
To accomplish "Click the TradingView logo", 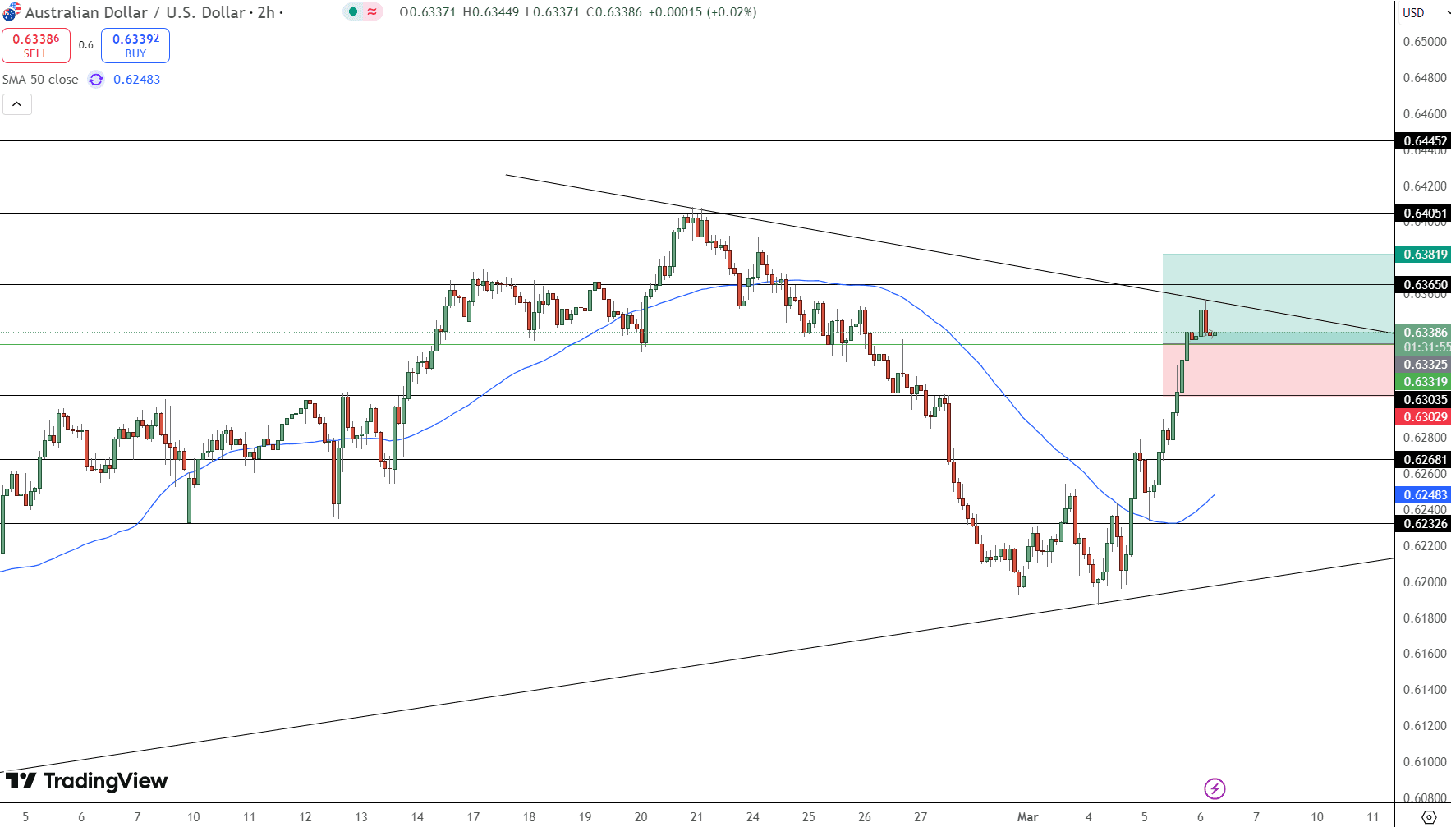I will [86, 780].
